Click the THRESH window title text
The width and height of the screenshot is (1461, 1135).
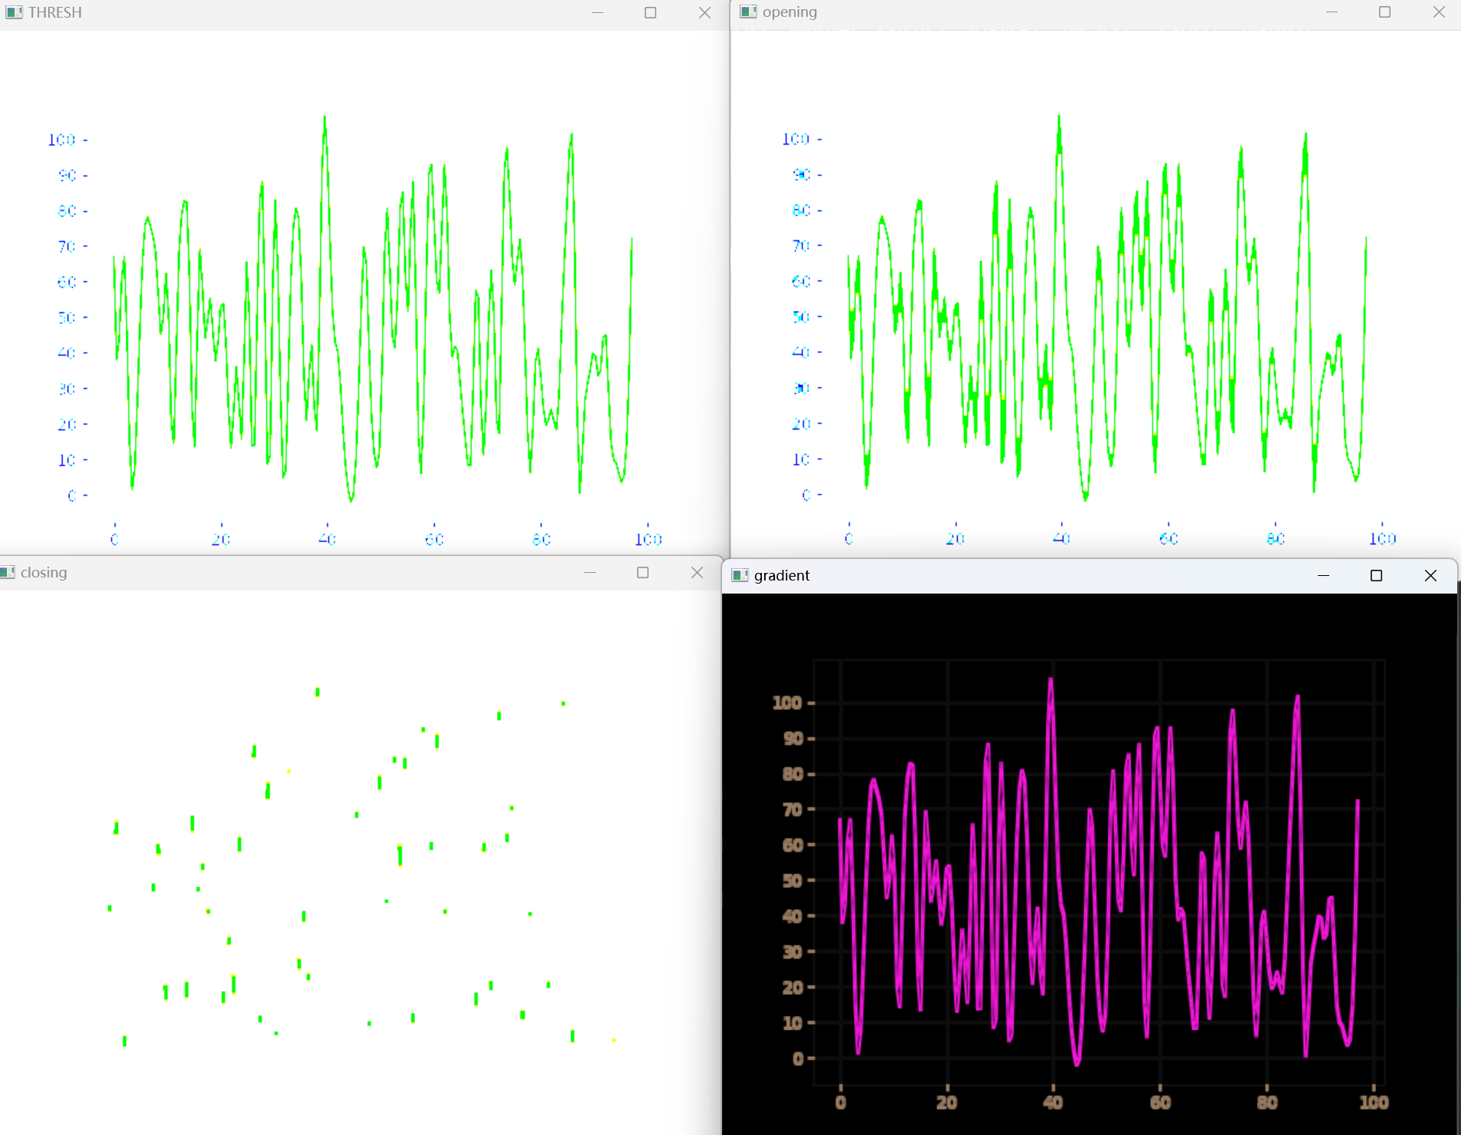click(55, 12)
